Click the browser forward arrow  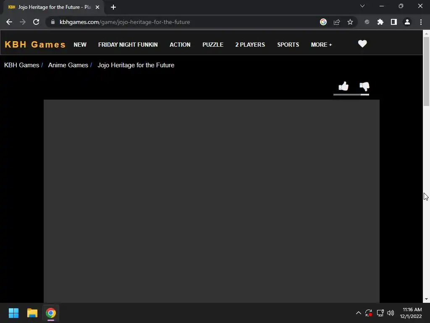23,22
